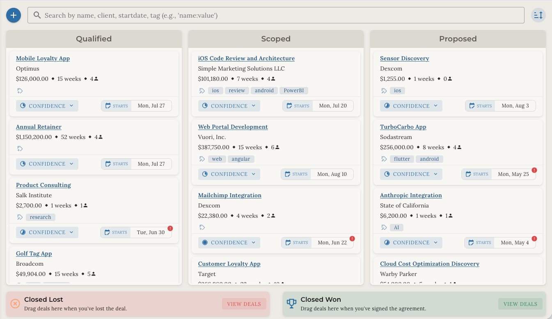
Task: Open Cloud Cost Optimization Discovery link
Action: coord(430,264)
